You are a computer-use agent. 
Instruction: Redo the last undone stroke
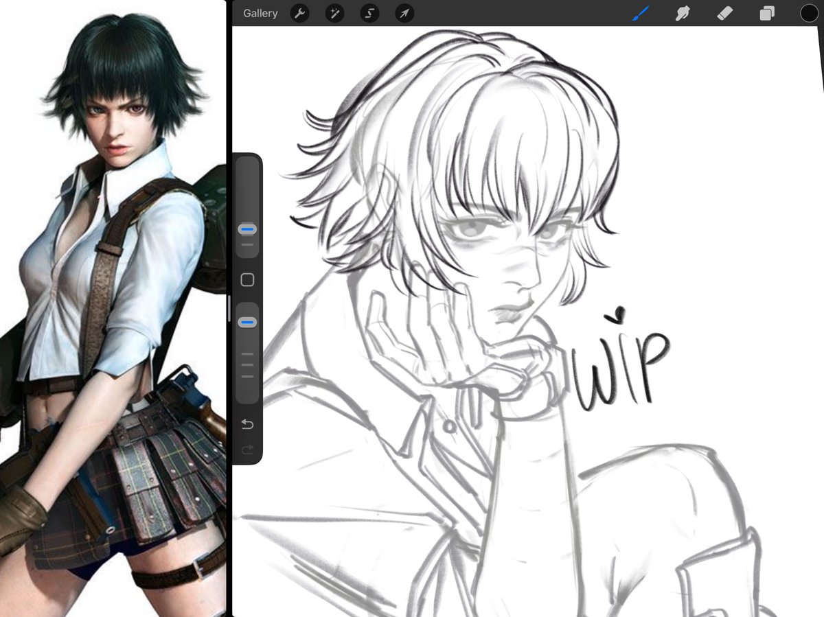[x=247, y=449]
